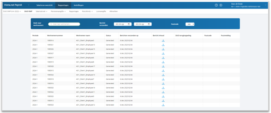This screenshot has height=113, width=271.
Task: Click the circular icon next to help
Action: point(221,5)
